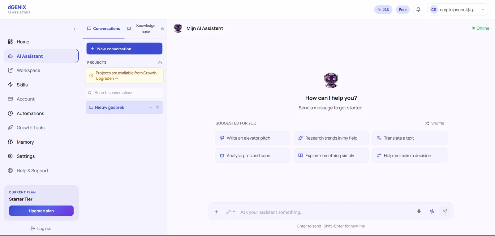Image resolution: width=495 pixels, height=236 pixels.
Task: Open Growth Tools
Action: tap(41, 128)
